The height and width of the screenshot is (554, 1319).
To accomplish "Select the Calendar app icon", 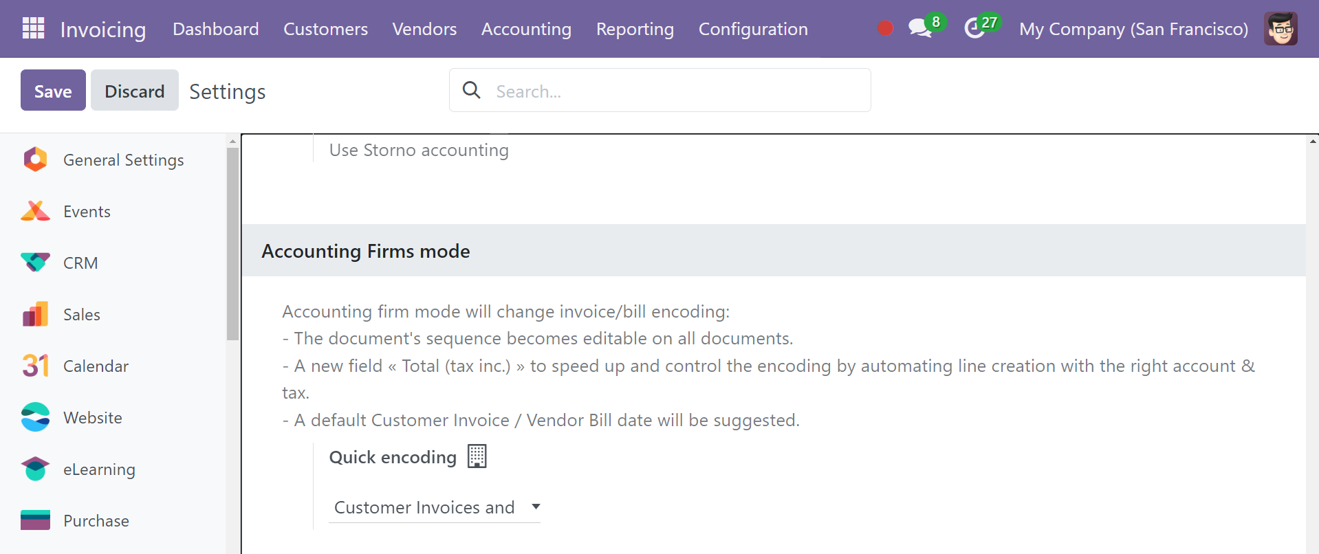I will (35, 366).
